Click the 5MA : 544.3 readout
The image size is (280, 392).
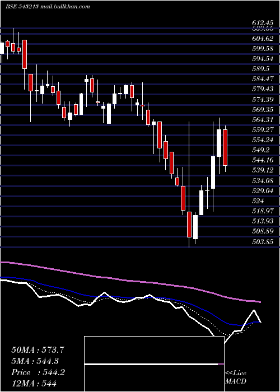(x=35, y=361)
